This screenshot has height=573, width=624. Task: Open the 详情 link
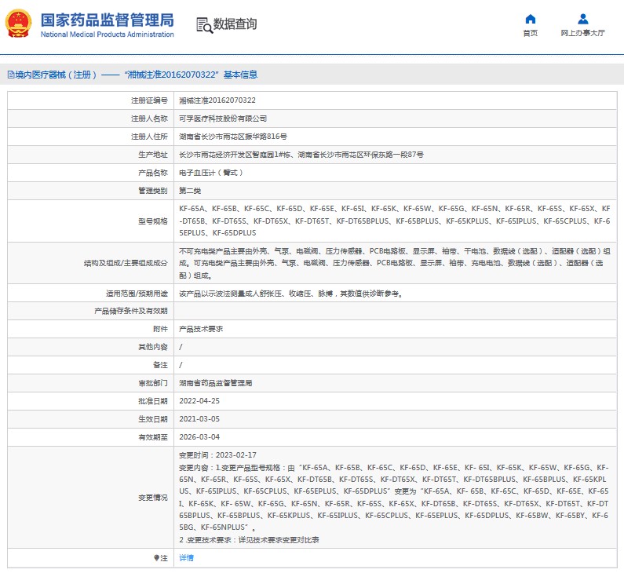coord(186,557)
